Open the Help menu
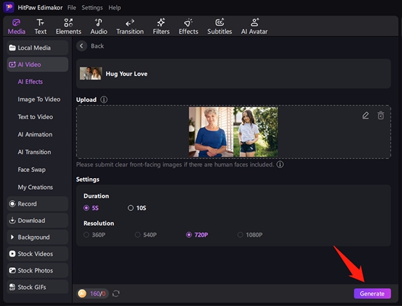The image size is (402, 306). click(115, 7)
